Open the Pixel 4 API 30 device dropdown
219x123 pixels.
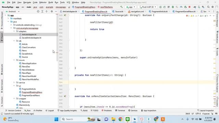[147, 7]
